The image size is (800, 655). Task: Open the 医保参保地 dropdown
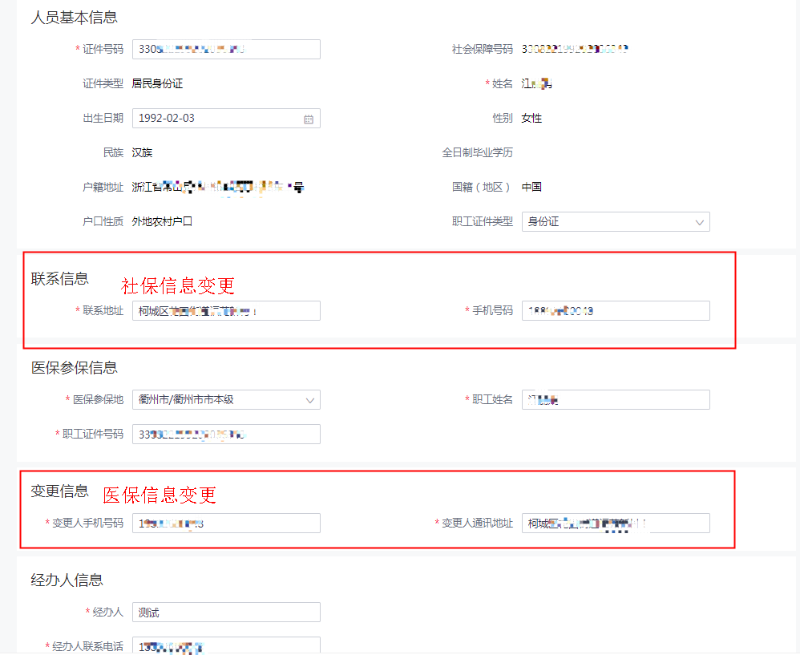pos(226,399)
